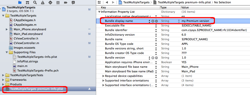Open the Bundle display name key stepper

coord(149,21)
